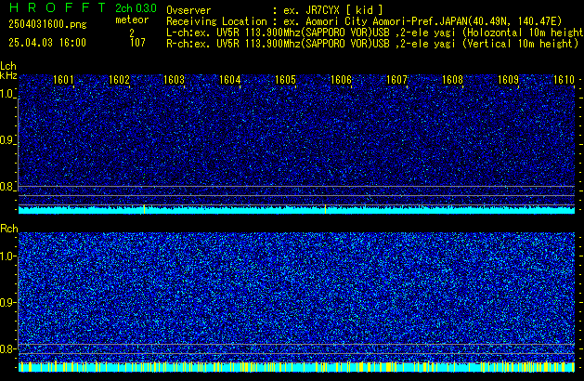Click the date stamp '25.04.03 16:00'
Screen dimensions: 584x381
coord(47,43)
